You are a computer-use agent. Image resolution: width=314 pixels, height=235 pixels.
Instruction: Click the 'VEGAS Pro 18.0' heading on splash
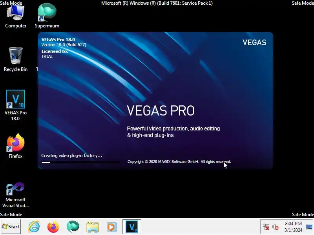[58, 40]
